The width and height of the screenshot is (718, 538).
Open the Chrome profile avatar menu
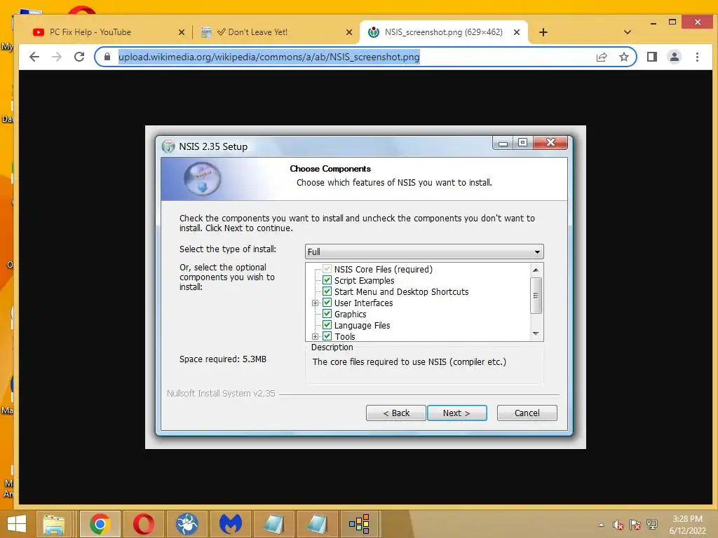(x=675, y=57)
